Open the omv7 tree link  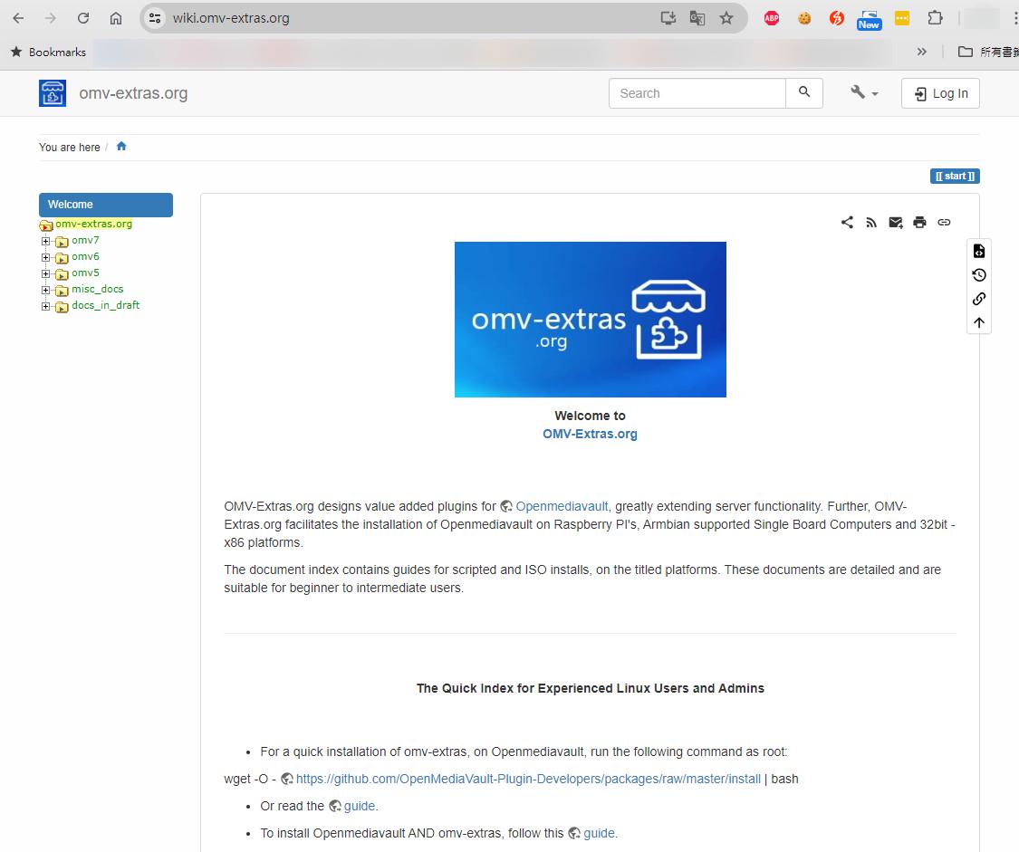(x=85, y=240)
